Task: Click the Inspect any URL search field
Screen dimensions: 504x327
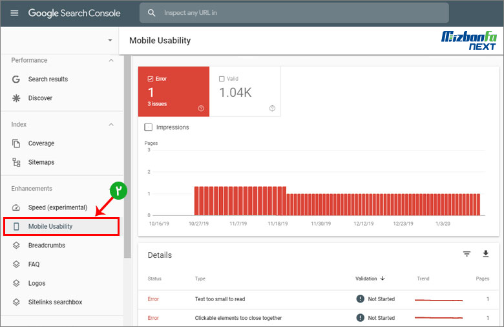Action: pyautogui.click(x=294, y=13)
